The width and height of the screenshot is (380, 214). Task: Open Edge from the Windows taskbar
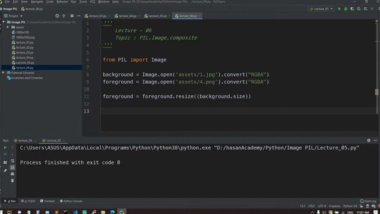(112, 212)
